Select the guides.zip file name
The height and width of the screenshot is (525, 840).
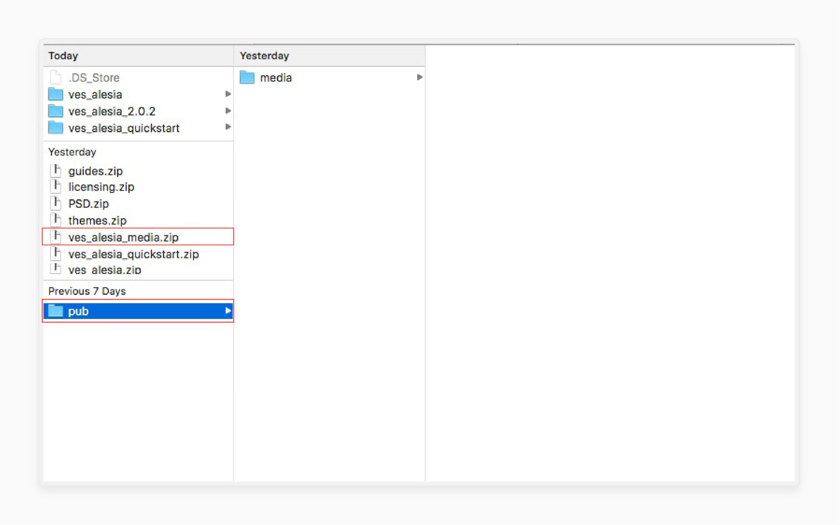96,171
